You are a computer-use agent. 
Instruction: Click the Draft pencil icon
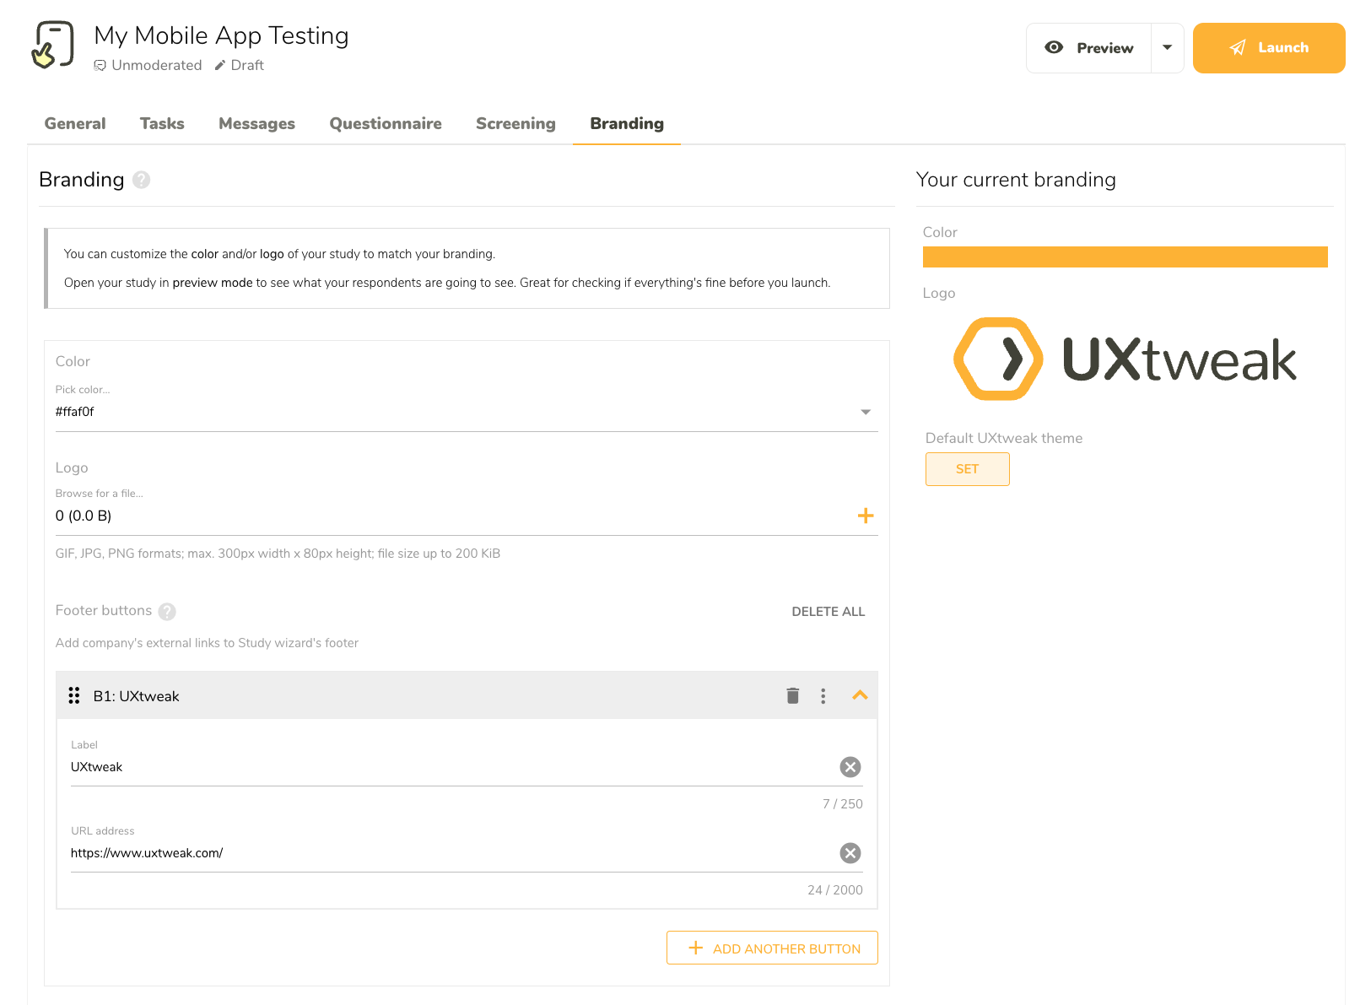click(x=220, y=66)
